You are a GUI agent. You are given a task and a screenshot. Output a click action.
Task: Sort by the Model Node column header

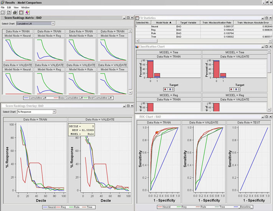click(x=162, y=23)
